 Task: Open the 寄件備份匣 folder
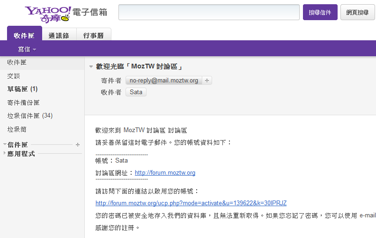[23, 103]
